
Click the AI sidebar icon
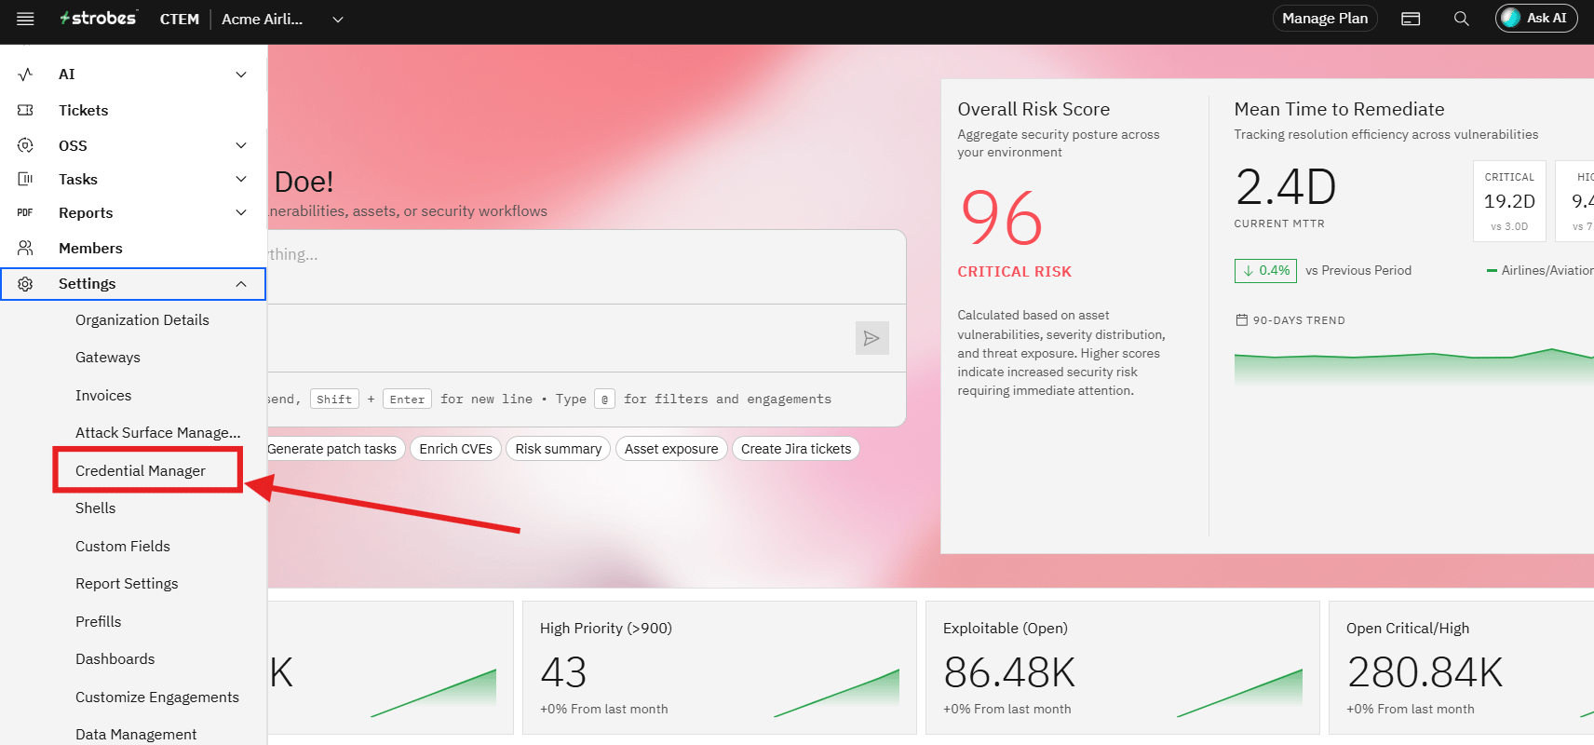[25, 74]
